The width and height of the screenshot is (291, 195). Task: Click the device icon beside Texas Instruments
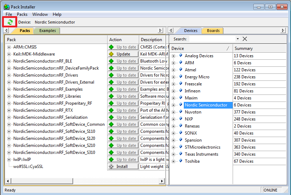click(181, 154)
